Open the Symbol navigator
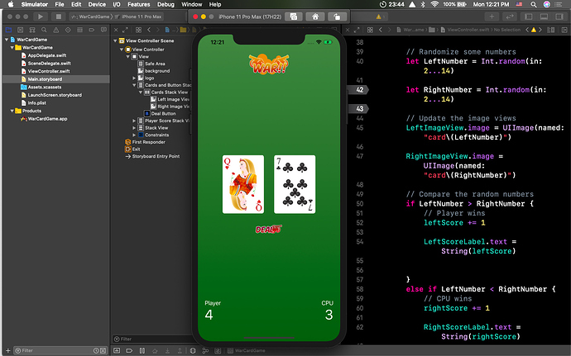Viewport: 571px width, 356px height. (x=32, y=30)
